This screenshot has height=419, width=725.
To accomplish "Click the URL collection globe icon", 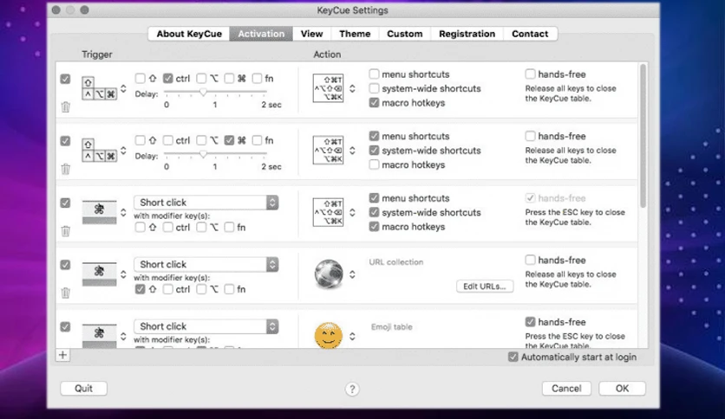I will tap(329, 274).
